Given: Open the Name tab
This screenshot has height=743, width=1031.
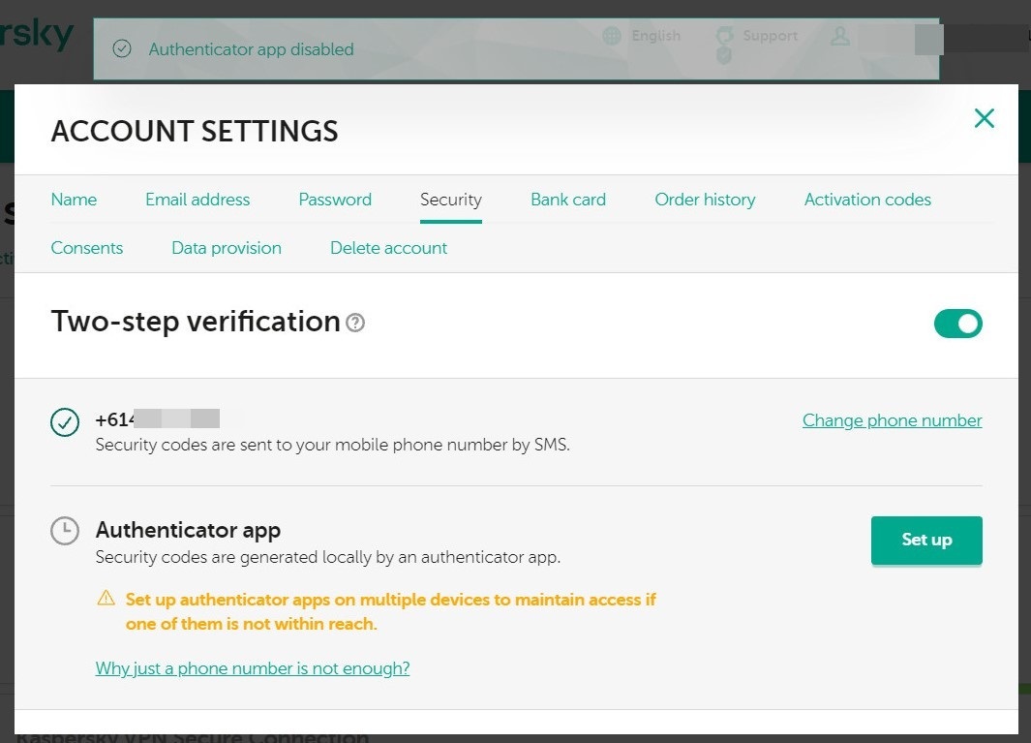Looking at the screenshot, I should click(x=74, y=200).
